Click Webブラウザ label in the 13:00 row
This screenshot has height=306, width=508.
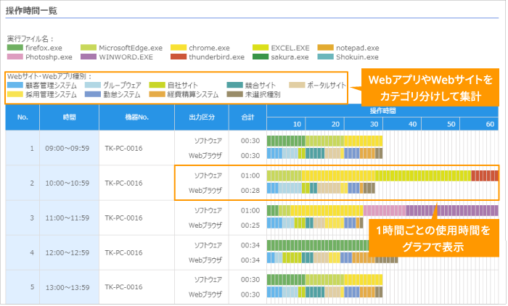205,294
